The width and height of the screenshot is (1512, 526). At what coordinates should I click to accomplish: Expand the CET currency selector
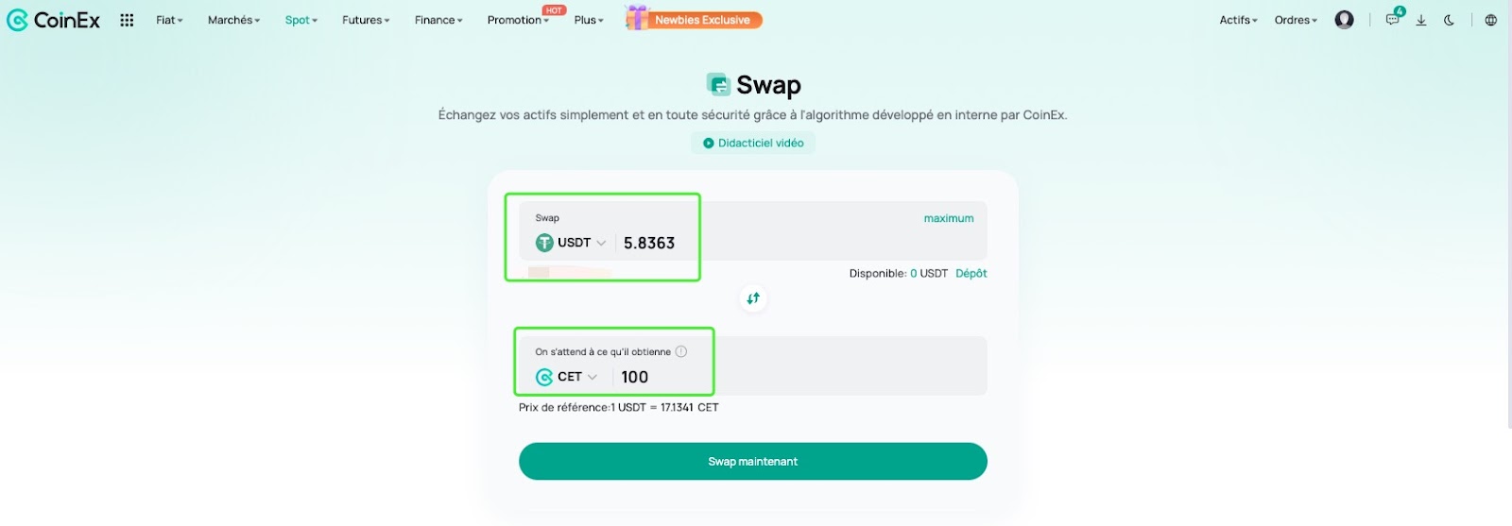click(567, 377)
